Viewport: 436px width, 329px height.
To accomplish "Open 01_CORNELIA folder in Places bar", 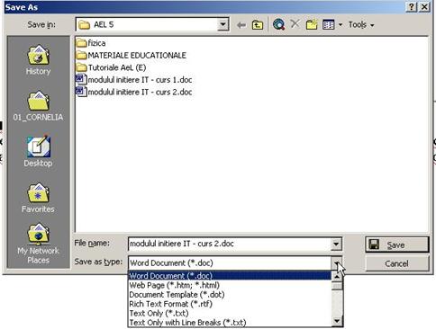I will coord(38,106).
